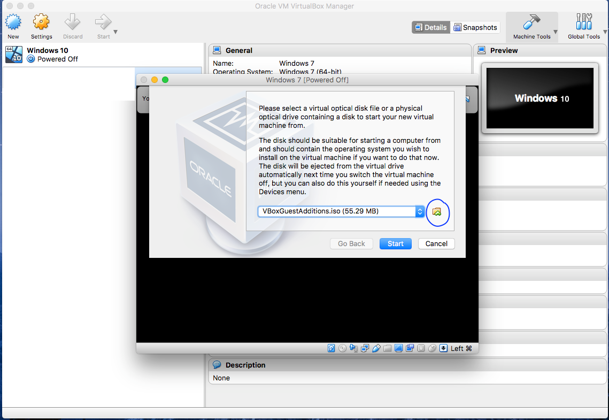Click the Name value Windows 7
This screenshot has height=420, width=609.
[x=297, y=63]
